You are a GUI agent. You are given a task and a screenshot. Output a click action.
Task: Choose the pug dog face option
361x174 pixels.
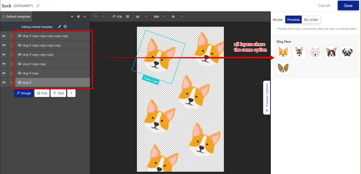pos(347,52)
